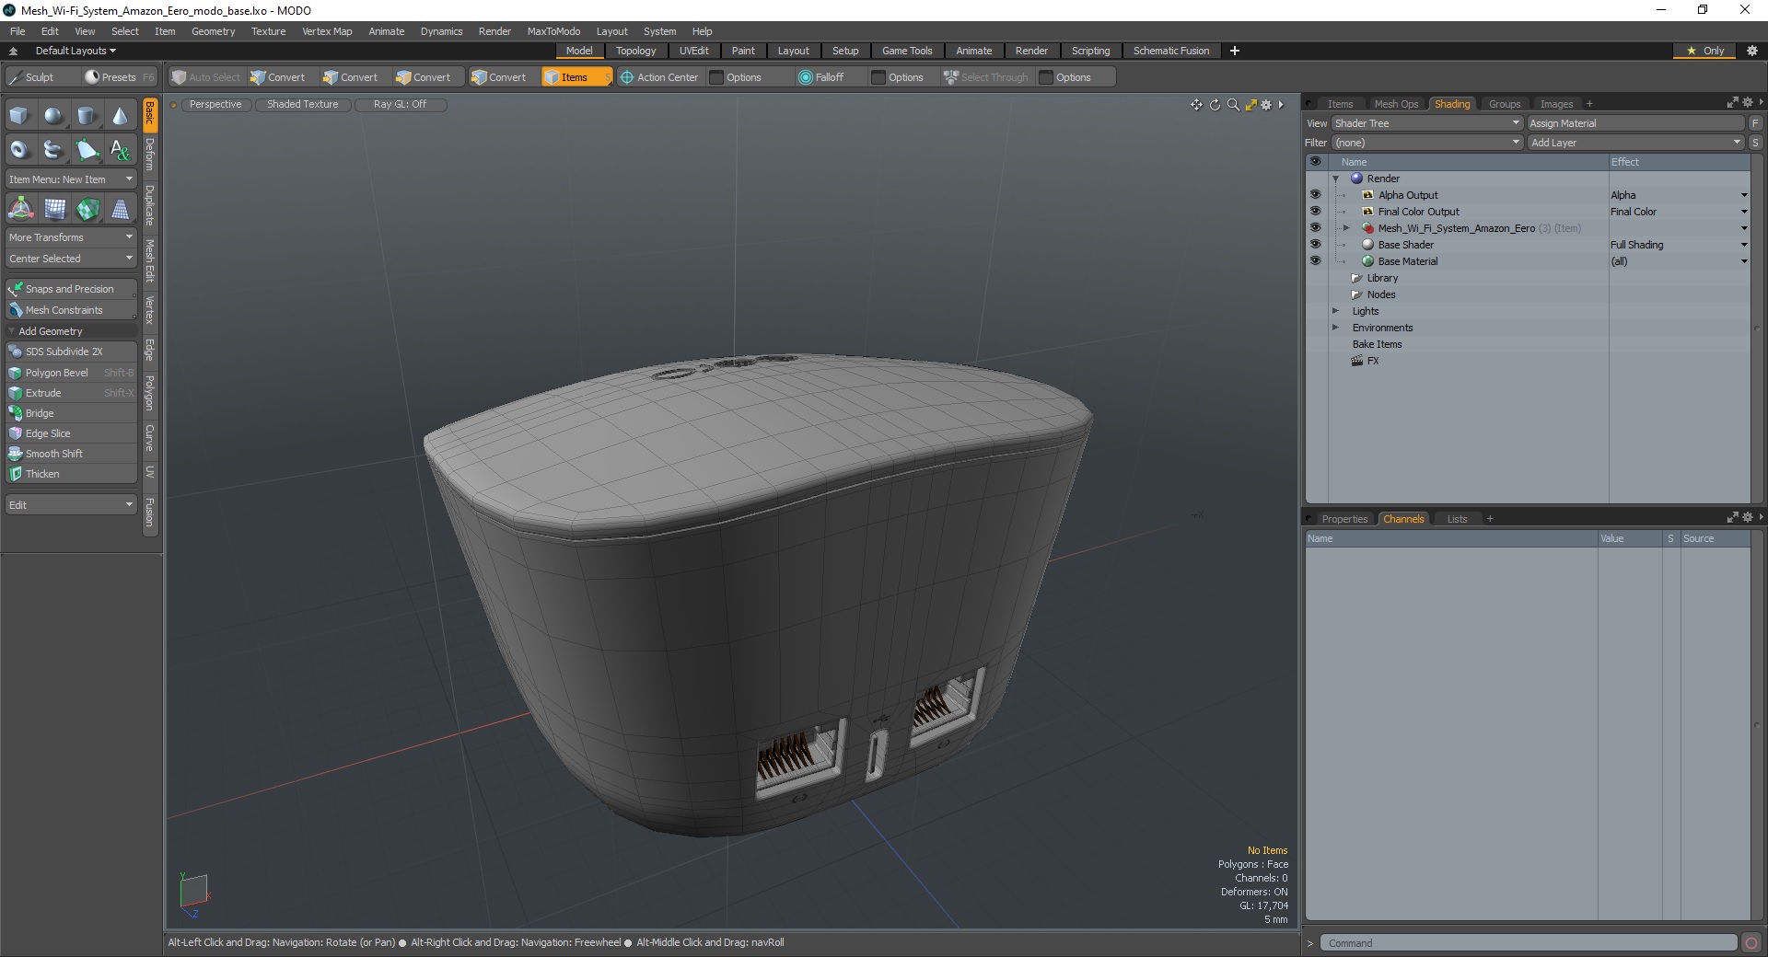
Task: Click the Shaded Texture viewport style button
Action: 302,104
